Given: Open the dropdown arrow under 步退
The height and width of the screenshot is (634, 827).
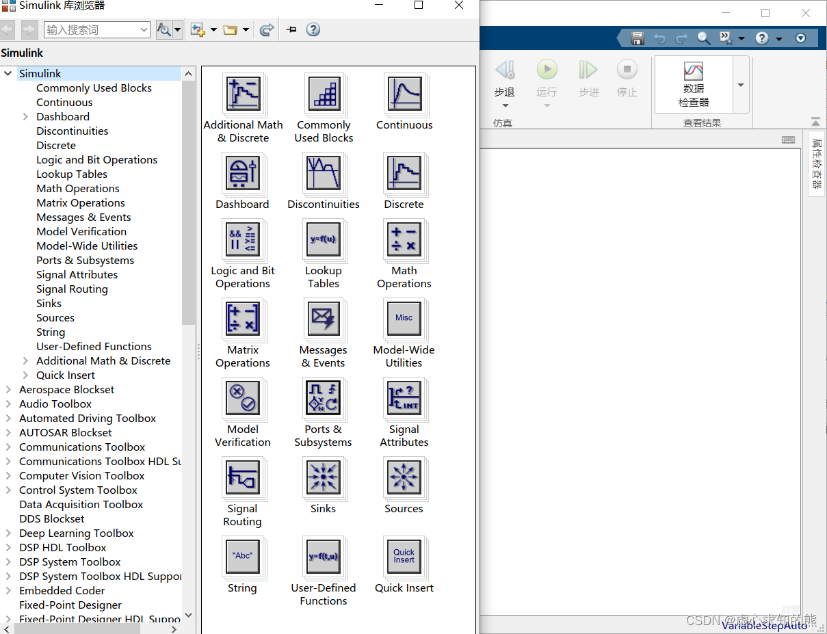Looking at the screenshot, I should click(x=505, y=106).
